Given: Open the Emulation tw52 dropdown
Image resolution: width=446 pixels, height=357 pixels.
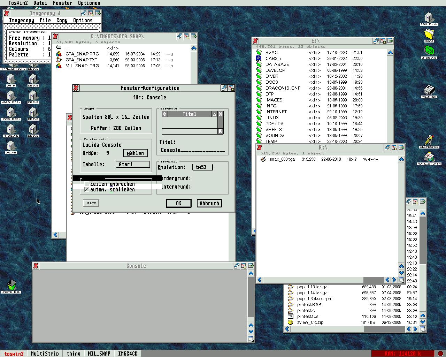Looking at the screenshot, I should (202, 167).
